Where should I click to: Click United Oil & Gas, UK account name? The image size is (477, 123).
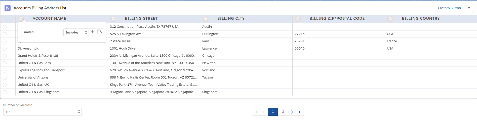(x=33, y=85)
